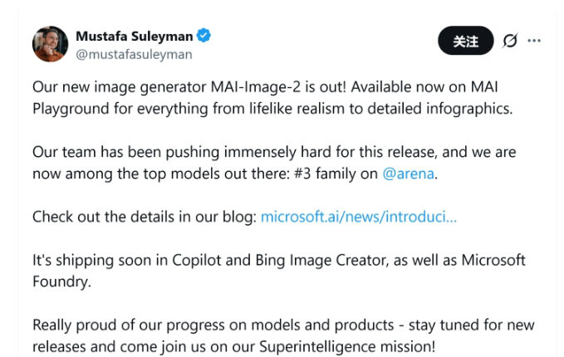The width and height of the screenshot is (564, 357).
Task: Click the blue verified badge
Action: click(x=203, y=36)
